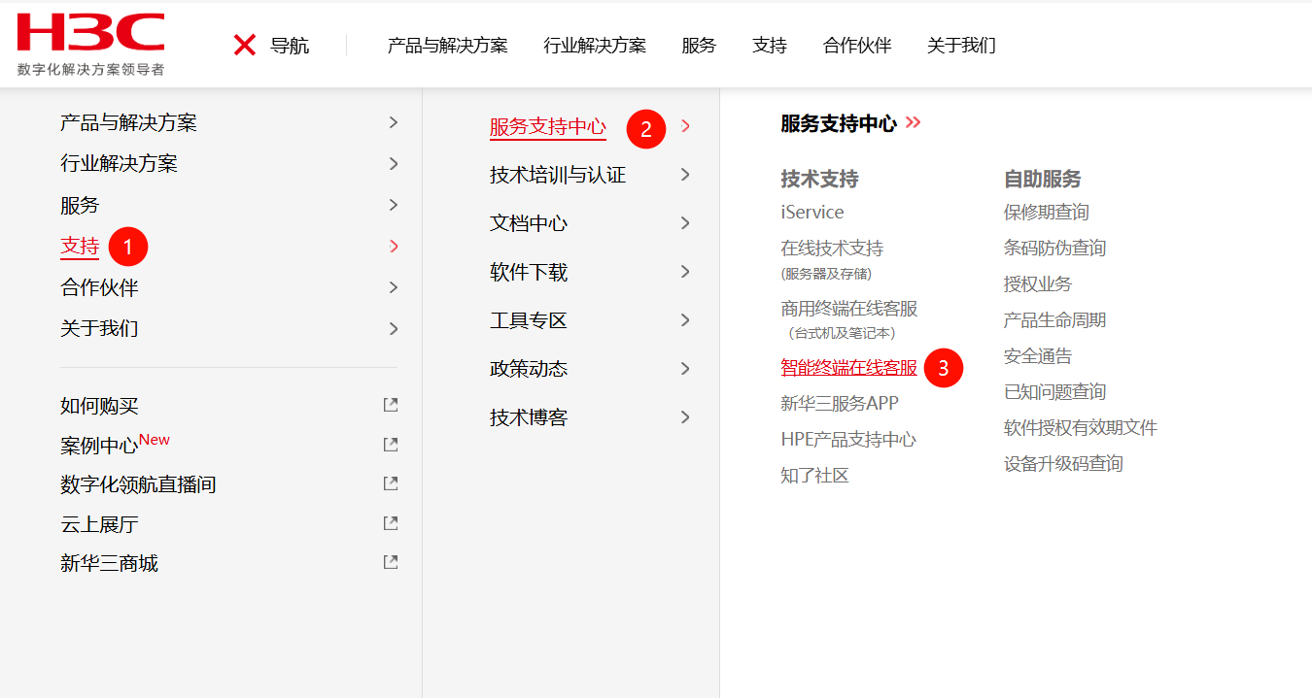This screenshot has width=1312, height=698.
Task: Open external link icon beside 如何购买
Action: (391, 405)
